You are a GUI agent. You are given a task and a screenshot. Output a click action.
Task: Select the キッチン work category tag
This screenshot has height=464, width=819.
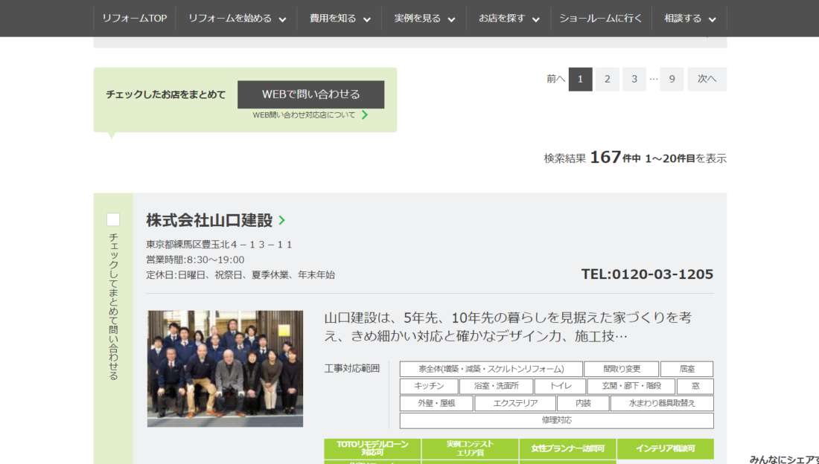(429, 387)
